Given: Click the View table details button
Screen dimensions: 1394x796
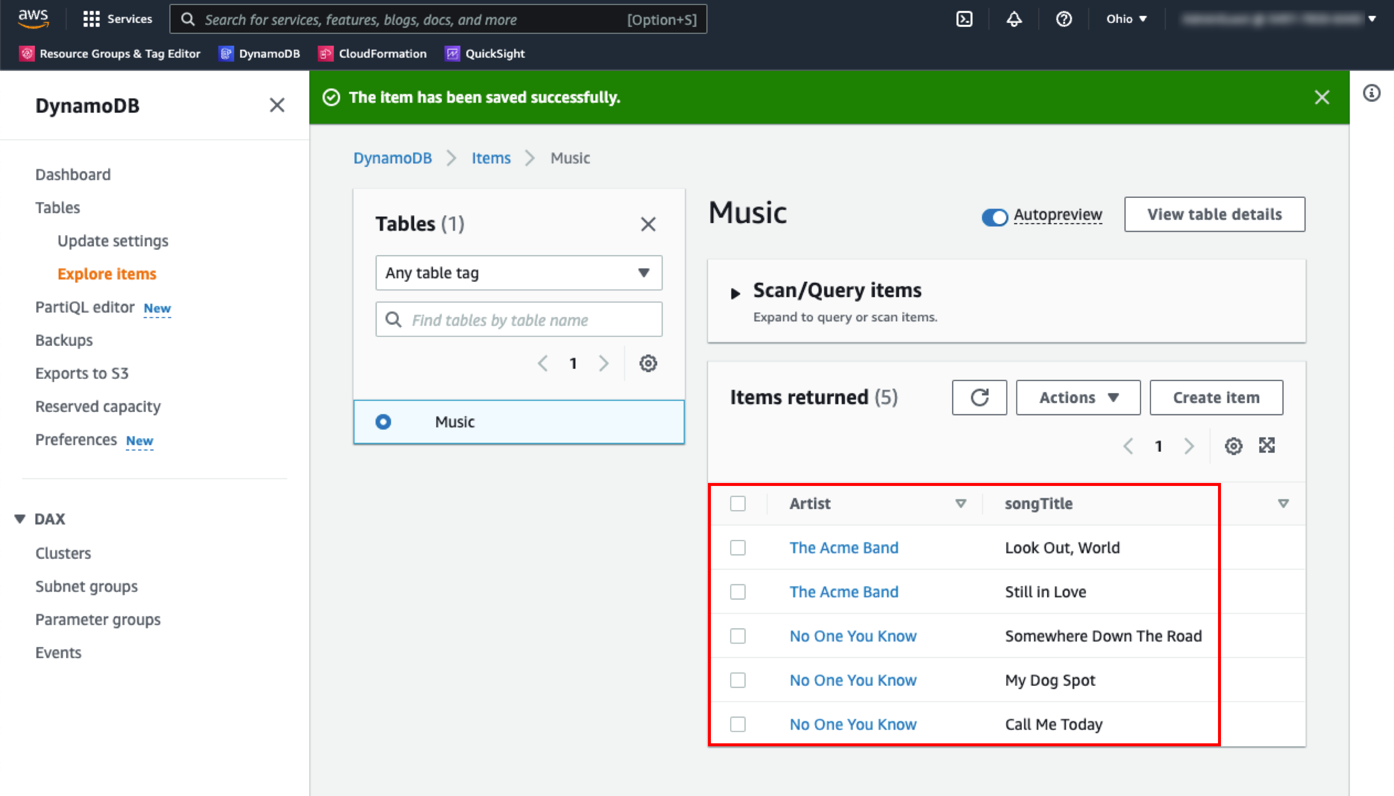Looking at the screenshot, I should [1214, 214].
